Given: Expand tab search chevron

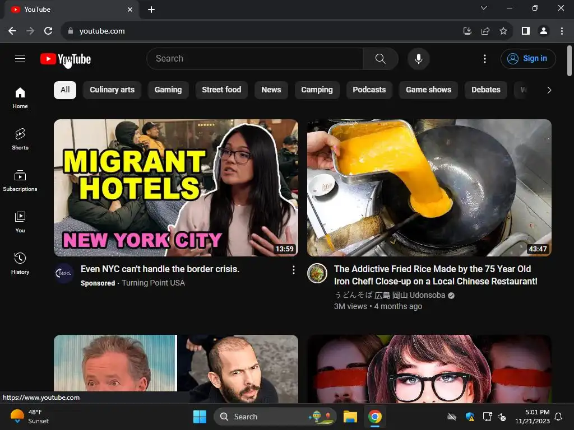Looking at the screenshot, I should click(x=484, y=8).
